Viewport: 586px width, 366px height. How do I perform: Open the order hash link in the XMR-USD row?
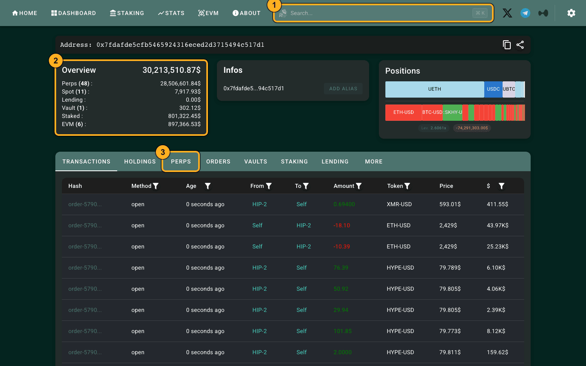click(85, 204)
